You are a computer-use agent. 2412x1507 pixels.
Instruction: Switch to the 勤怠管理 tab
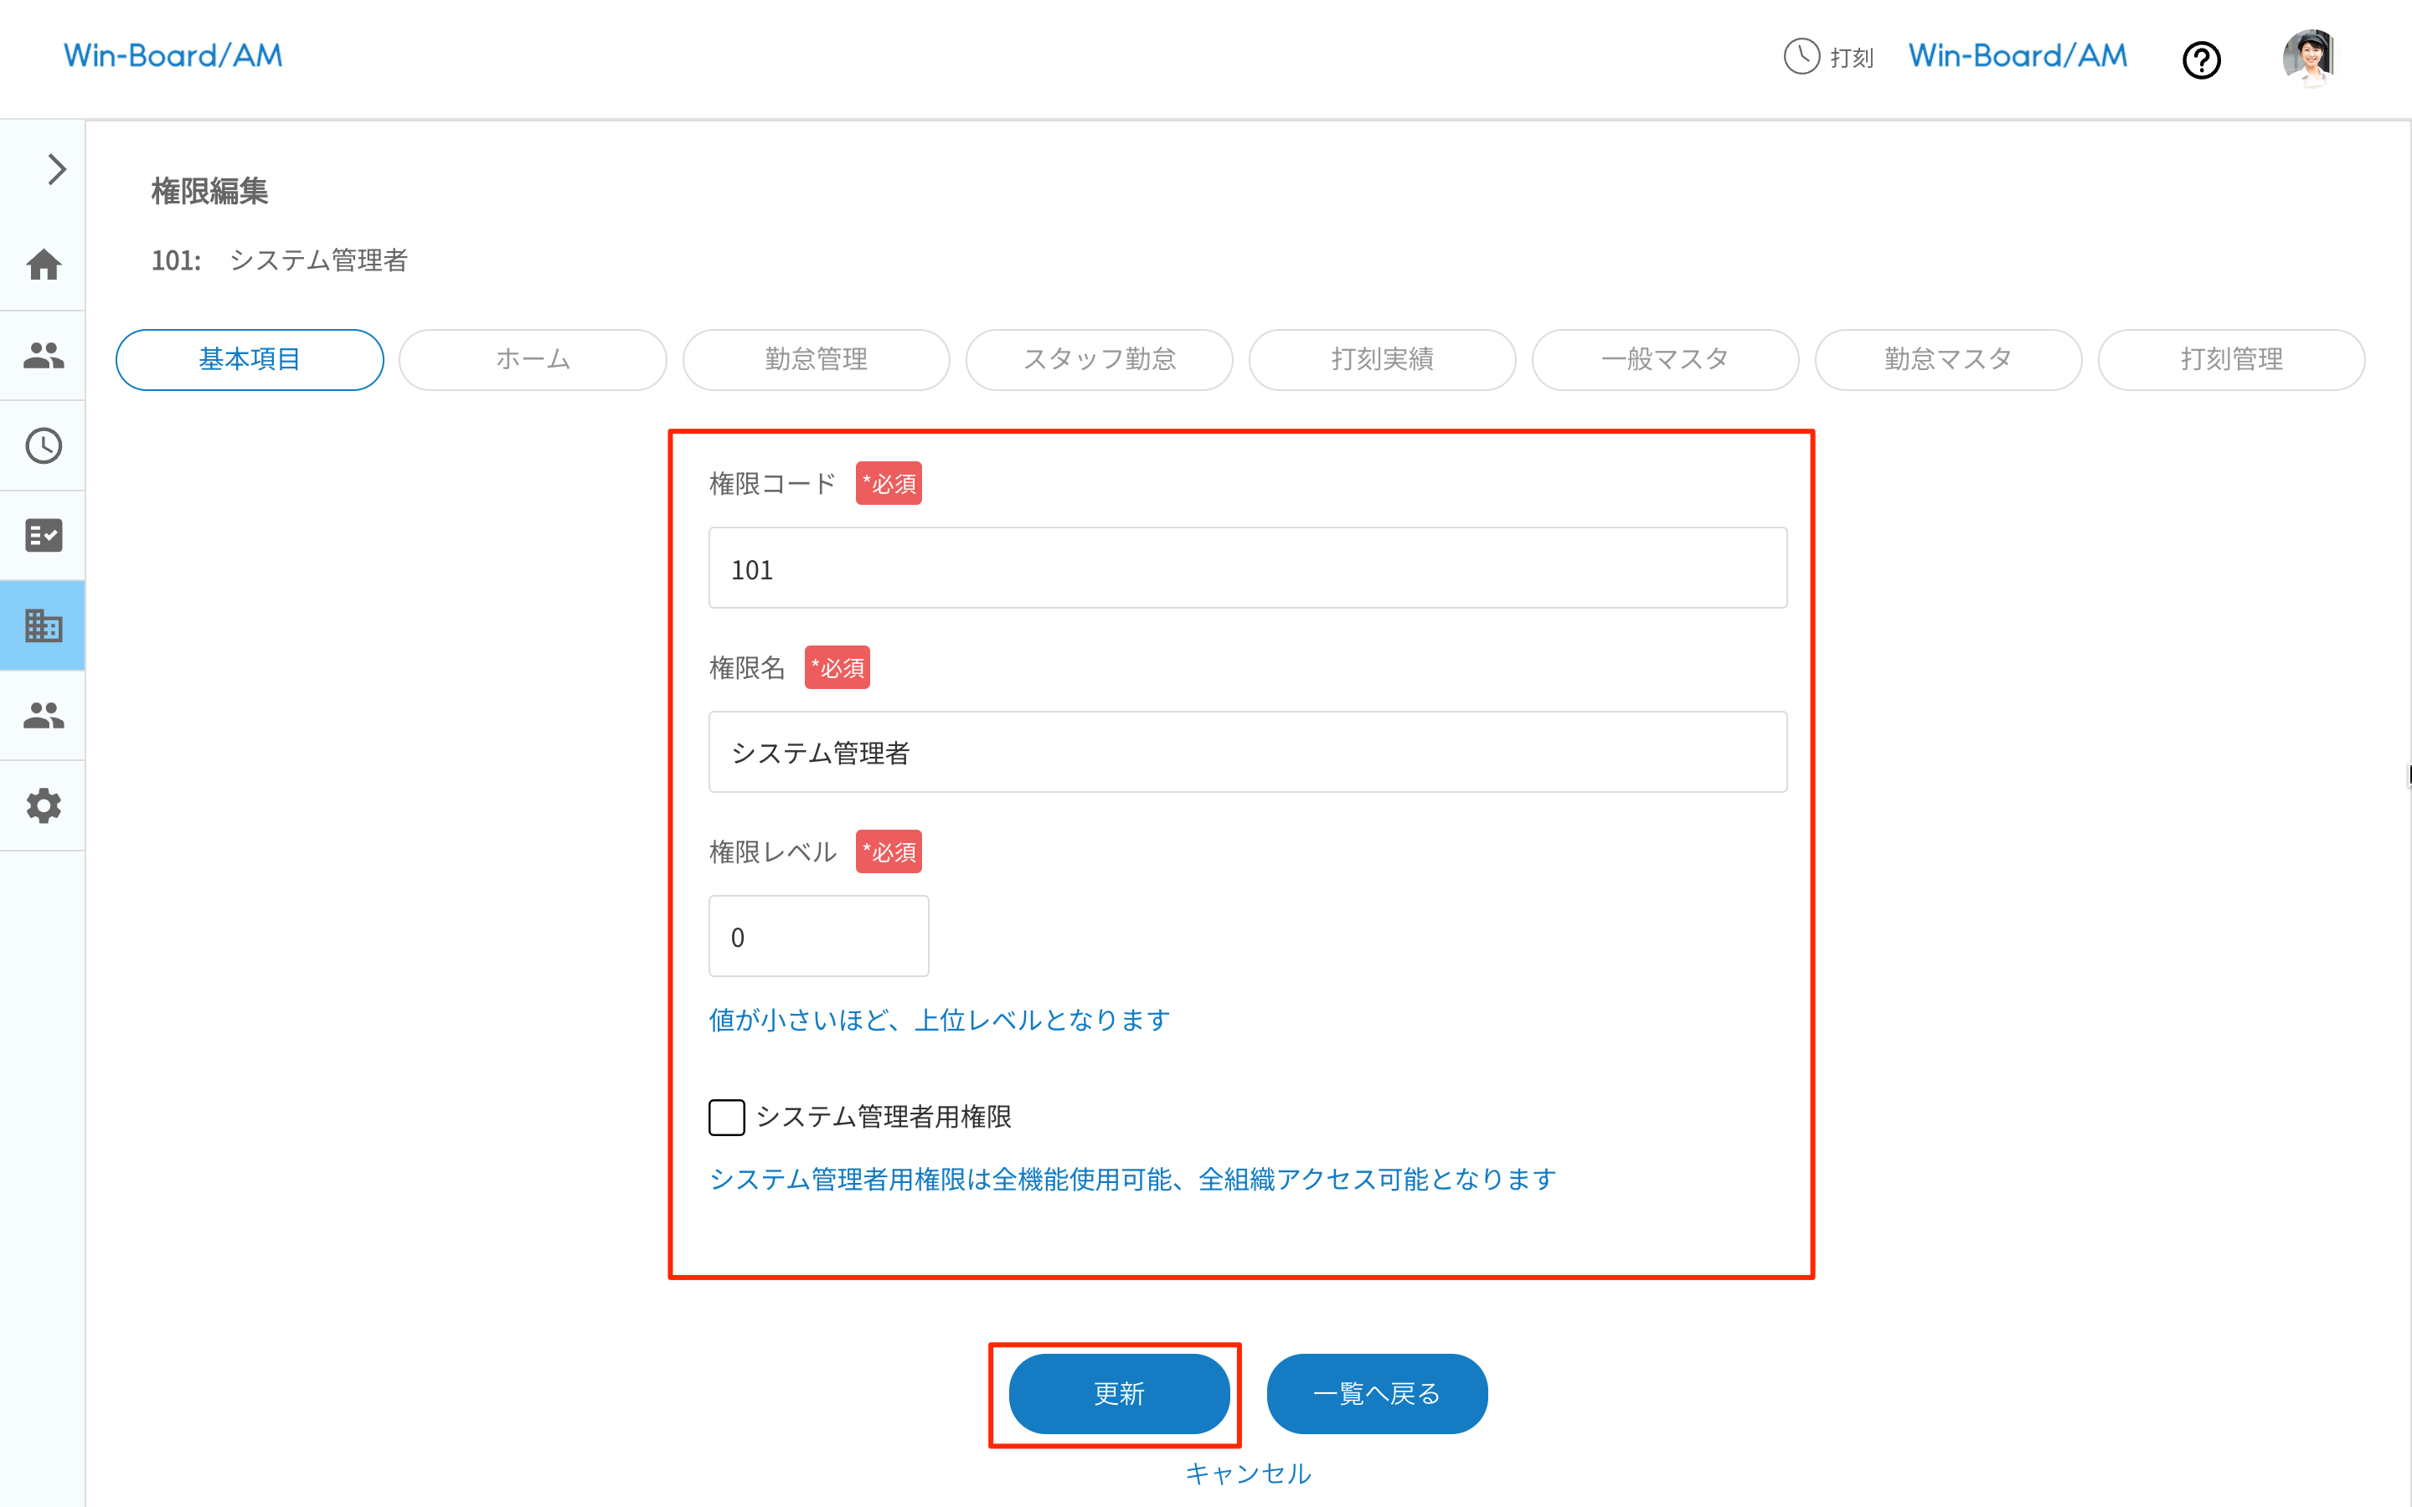(x=815, y=360)
